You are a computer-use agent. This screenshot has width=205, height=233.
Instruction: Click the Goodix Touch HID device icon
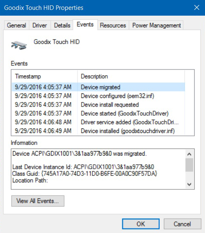click(x=19, y=45)
